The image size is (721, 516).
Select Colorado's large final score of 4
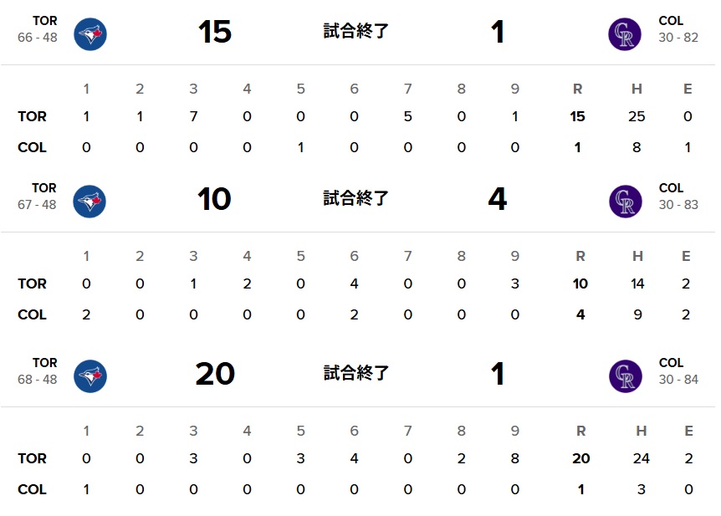pos(497,200)
